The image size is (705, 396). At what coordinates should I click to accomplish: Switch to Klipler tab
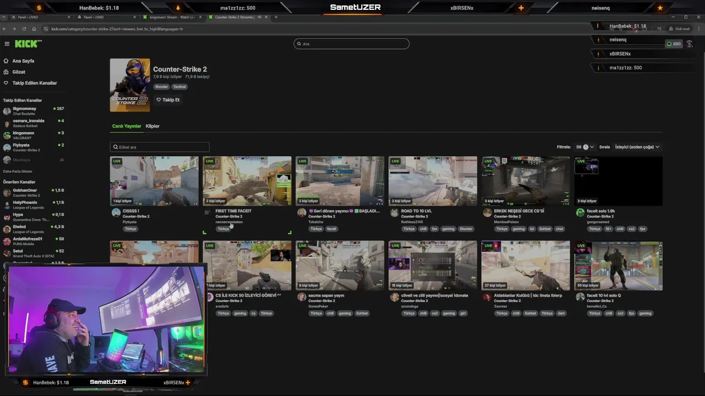153,126
